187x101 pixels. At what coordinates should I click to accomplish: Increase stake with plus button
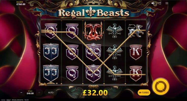tap(39, 92)
